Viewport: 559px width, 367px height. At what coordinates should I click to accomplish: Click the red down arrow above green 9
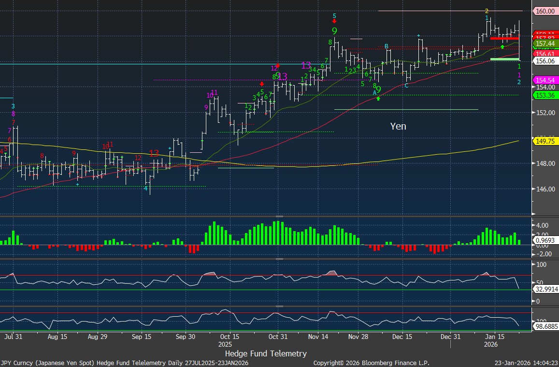click(x=334, y=22)
